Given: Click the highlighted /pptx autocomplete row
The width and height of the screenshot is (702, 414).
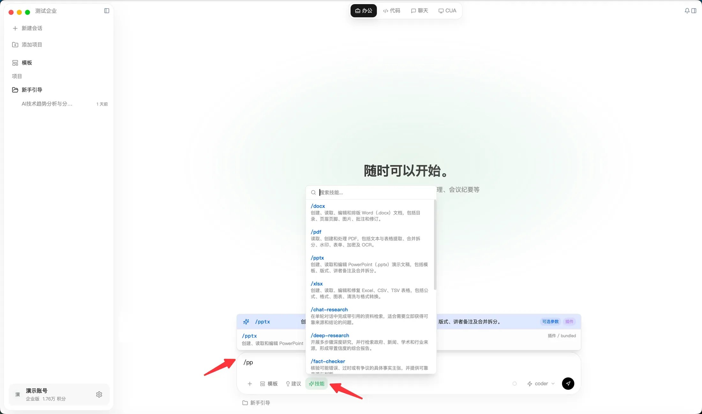Looking at the screenshot, I should [408, 322].
